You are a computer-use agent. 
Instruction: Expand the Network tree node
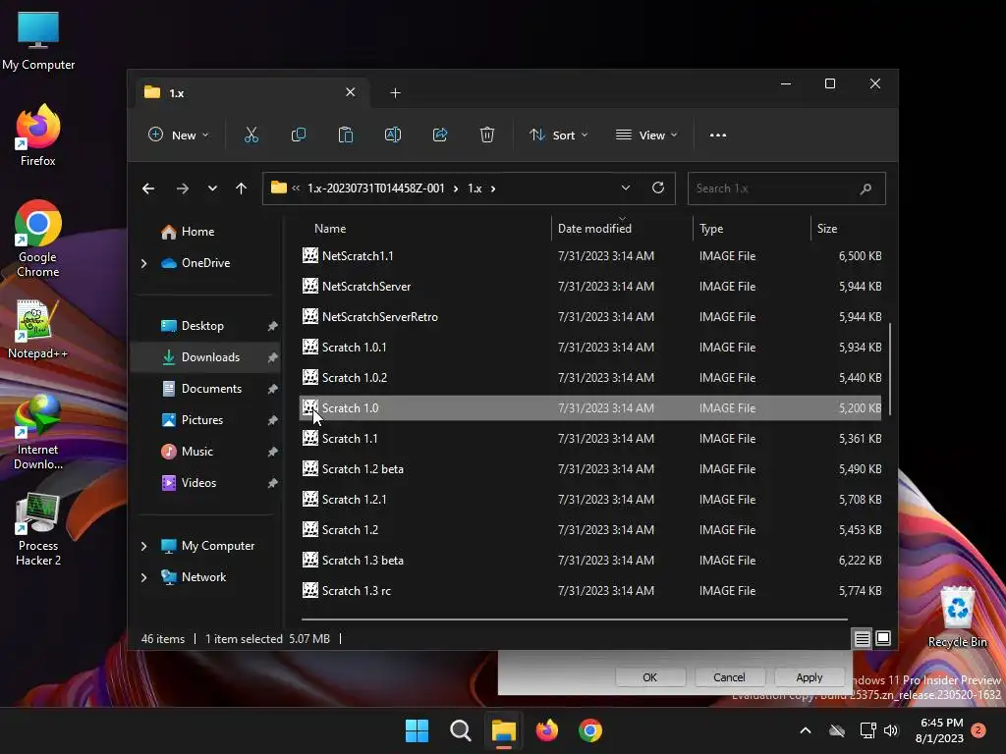tap(143, 577)
